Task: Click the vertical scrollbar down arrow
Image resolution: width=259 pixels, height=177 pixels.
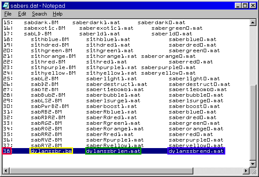Action: [253, 164]
